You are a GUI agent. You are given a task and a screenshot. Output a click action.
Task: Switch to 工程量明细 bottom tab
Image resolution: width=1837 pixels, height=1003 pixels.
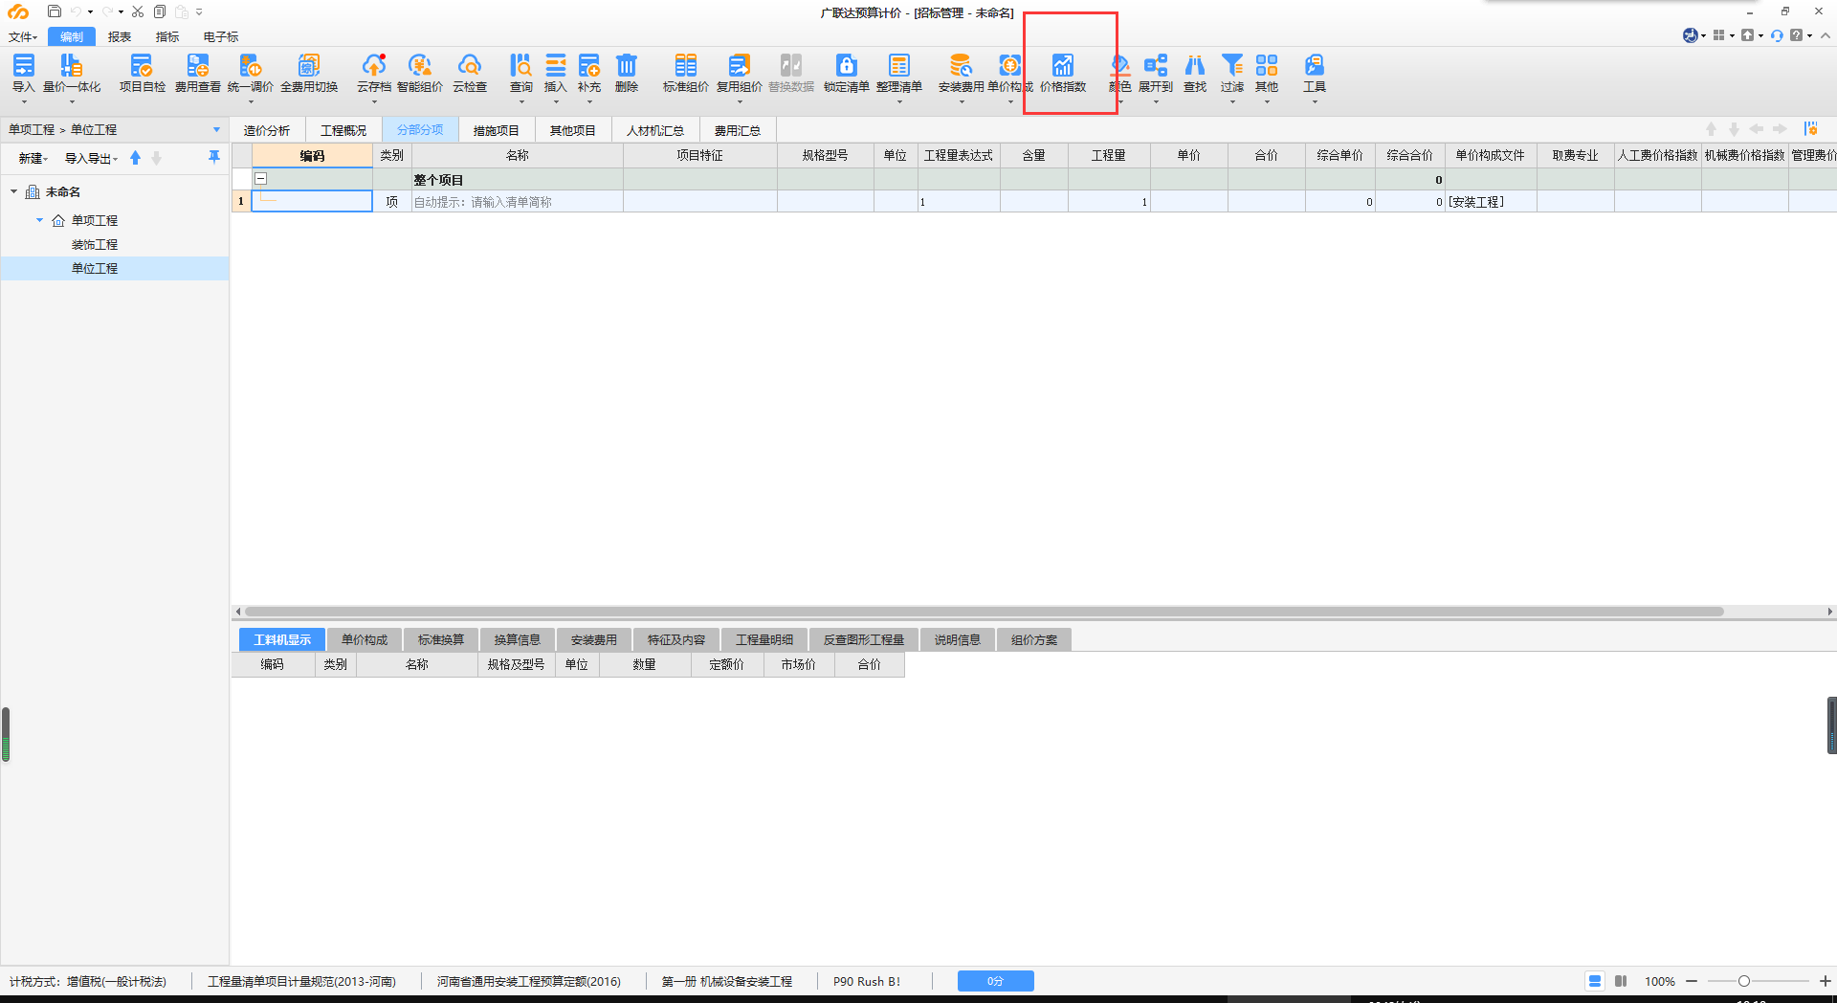764,639
